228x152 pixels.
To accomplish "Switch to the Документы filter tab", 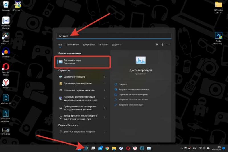I will [89, 45].
